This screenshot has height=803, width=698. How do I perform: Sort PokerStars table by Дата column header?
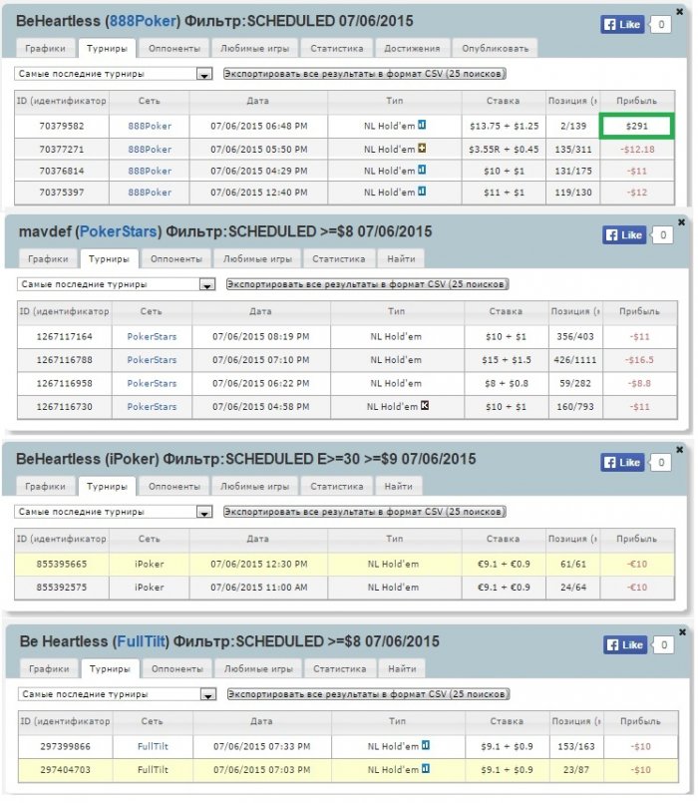[x=260, y=311]
